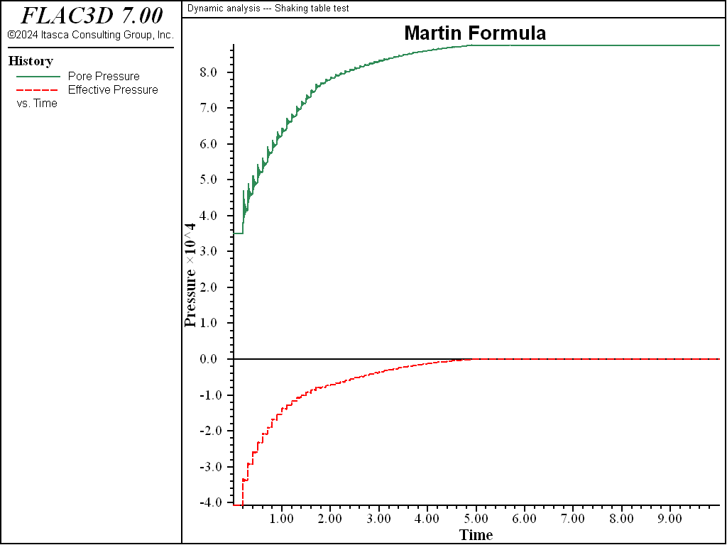The image size is (727, 545).
Task: Click the "History" legend heading
Action: pyautogui.click(x=31, y=61)
